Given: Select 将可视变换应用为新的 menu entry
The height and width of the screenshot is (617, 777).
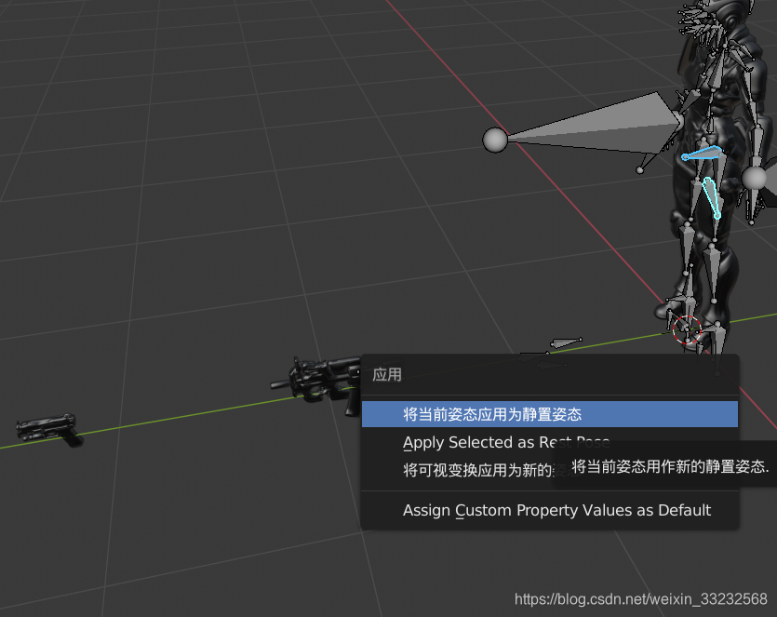Looking at the screenshot, I should tap(550, 470).
